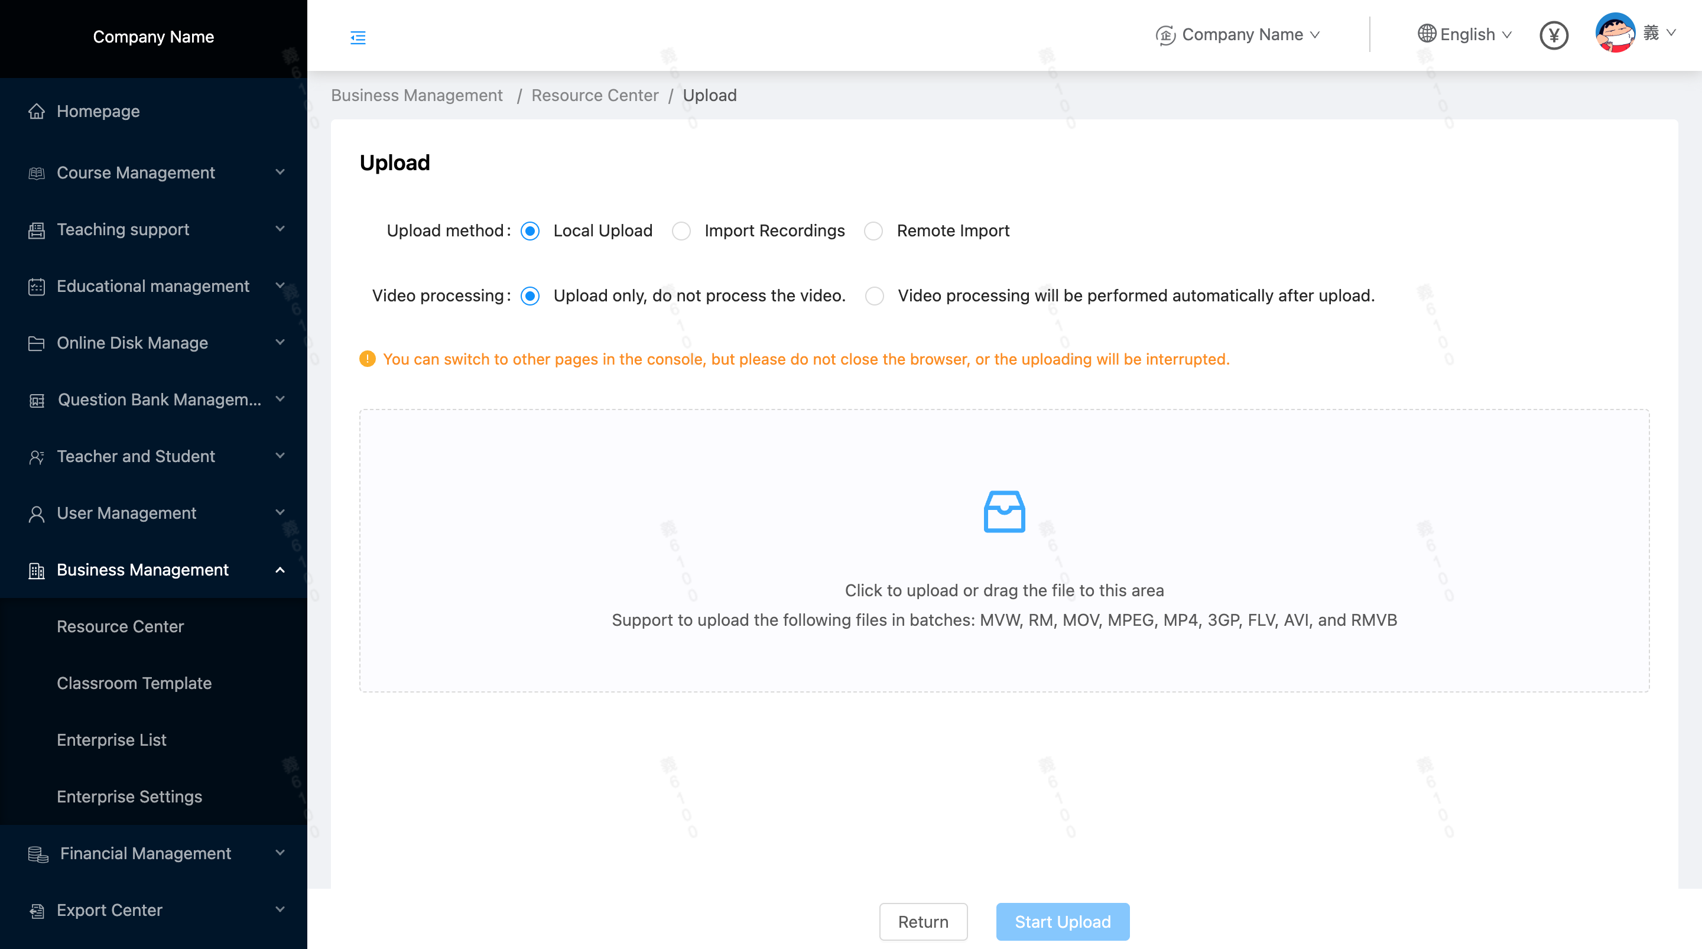This screenshot has height=949, width=1702.
Task: Click the Start Upload button
Action: click(x=1062, y=921)
